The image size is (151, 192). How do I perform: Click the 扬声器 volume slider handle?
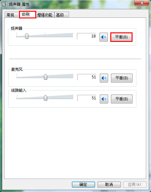(27, 36)
